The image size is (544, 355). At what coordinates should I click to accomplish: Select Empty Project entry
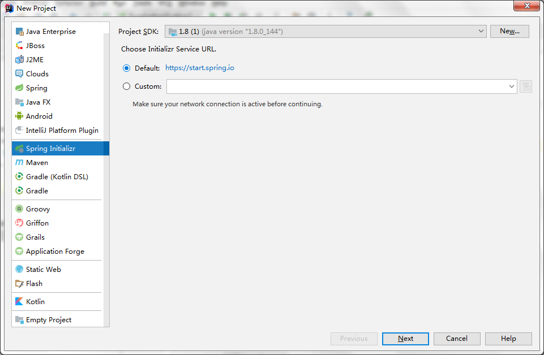pyautogui.click(x=58, y=320)
